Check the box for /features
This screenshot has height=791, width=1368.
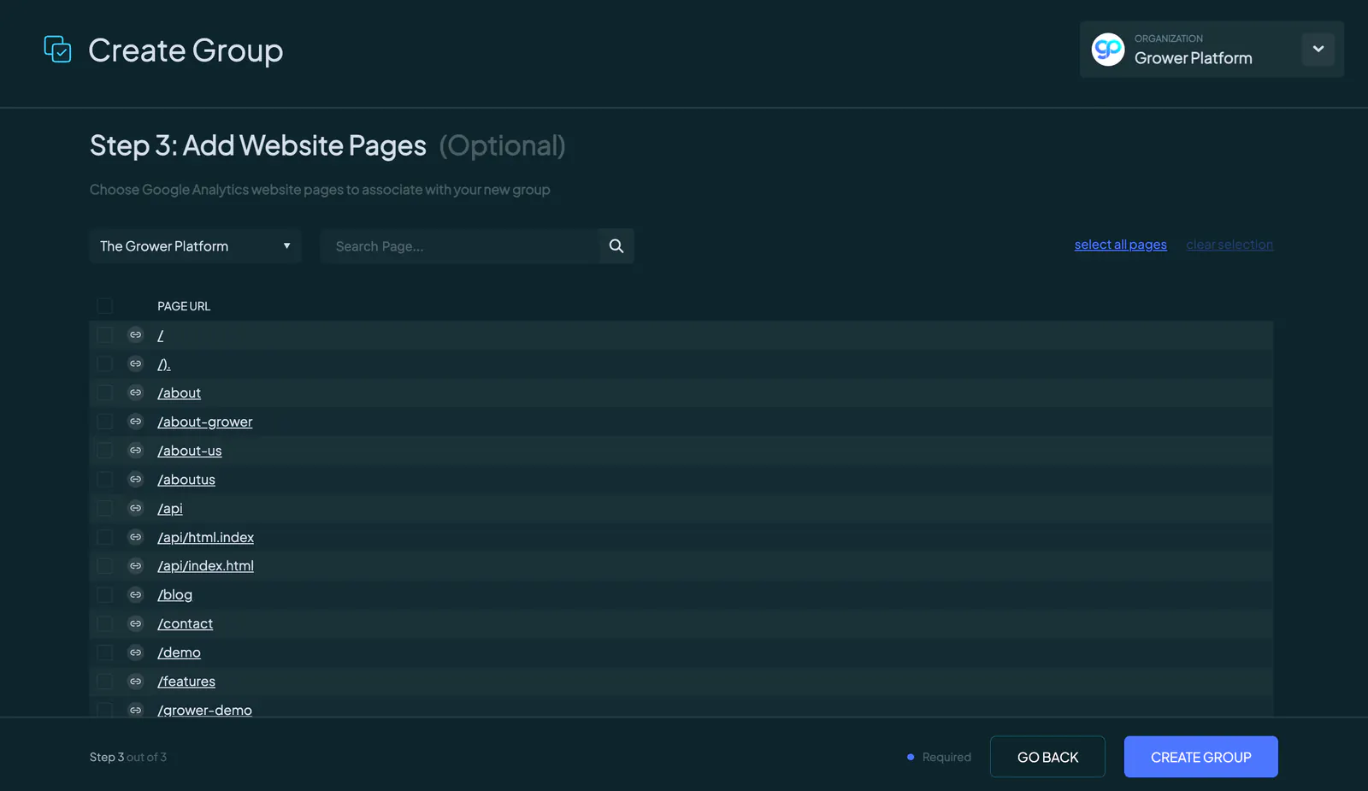coord(104,682)
